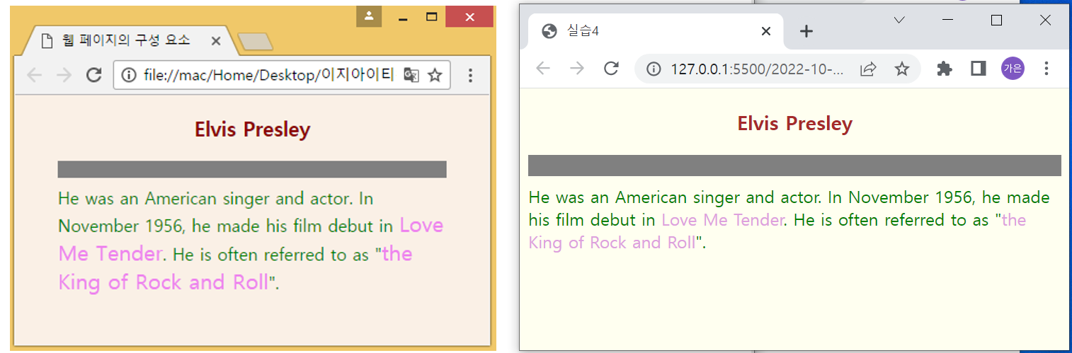Click Elvis Presley heading in left window

point(252,130)
